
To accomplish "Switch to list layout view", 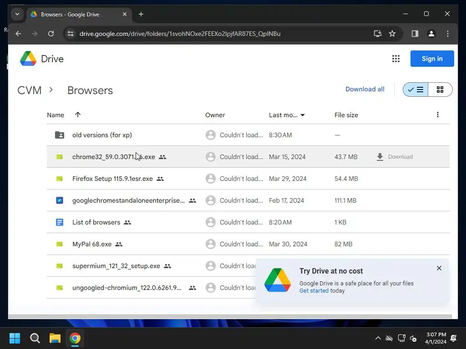I will [x=415, y=90].
